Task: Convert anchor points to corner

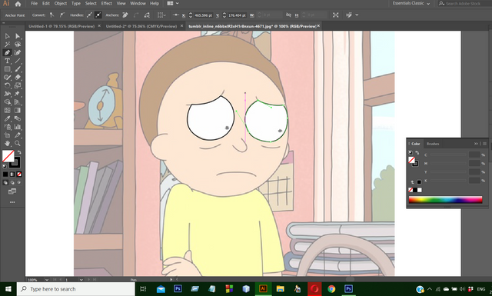Action: pyautogui.click(x=52, y=15)
